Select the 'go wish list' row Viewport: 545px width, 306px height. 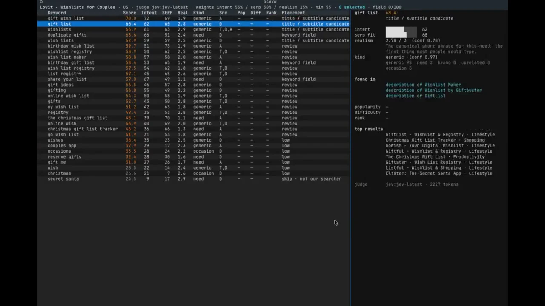pyautogui.click(x=193, y=134)
